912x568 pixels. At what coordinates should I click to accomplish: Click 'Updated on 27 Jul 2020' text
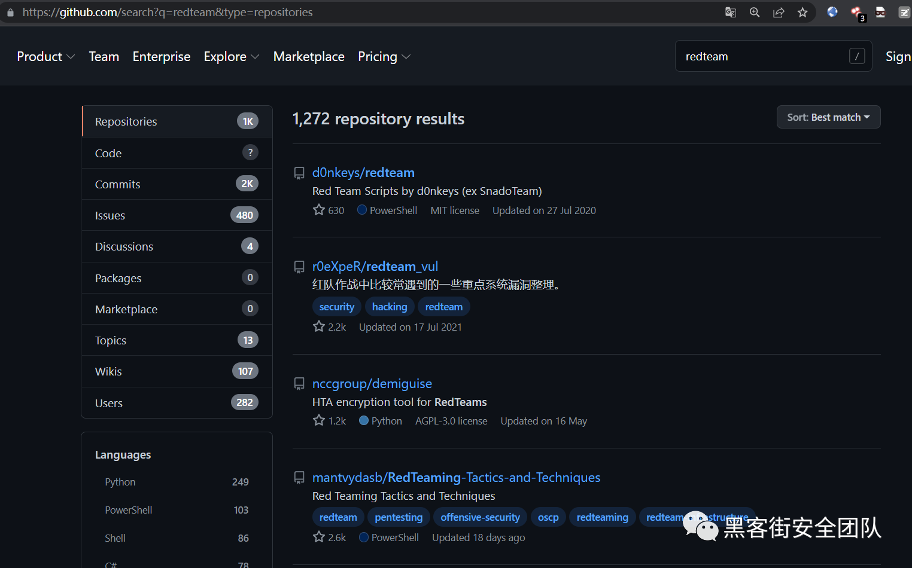point(544,210)
